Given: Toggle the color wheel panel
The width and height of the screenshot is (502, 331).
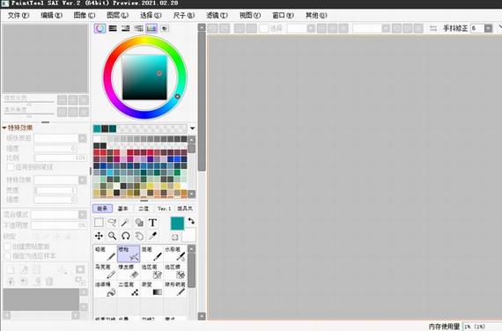Looking at the screenshot, I should (x=100, y=28).
